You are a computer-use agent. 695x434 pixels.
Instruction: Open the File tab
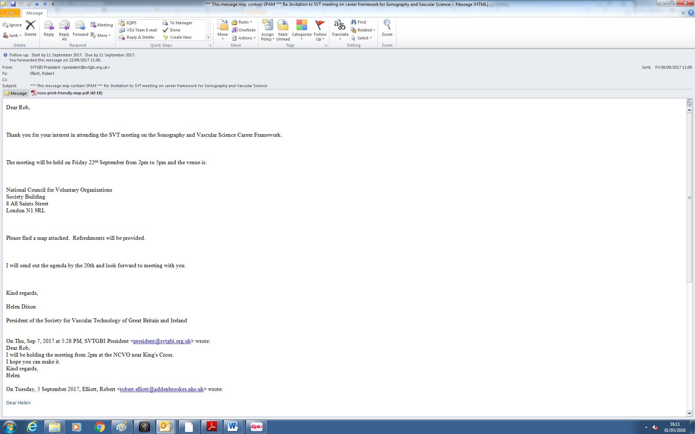pos(10,13)
